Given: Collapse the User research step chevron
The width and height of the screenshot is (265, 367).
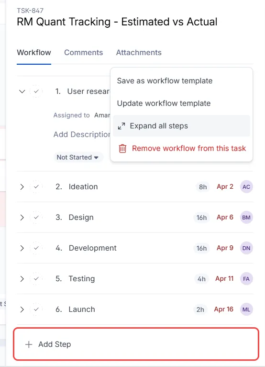Looking at the screenshot, I should [x=22, y=92].
